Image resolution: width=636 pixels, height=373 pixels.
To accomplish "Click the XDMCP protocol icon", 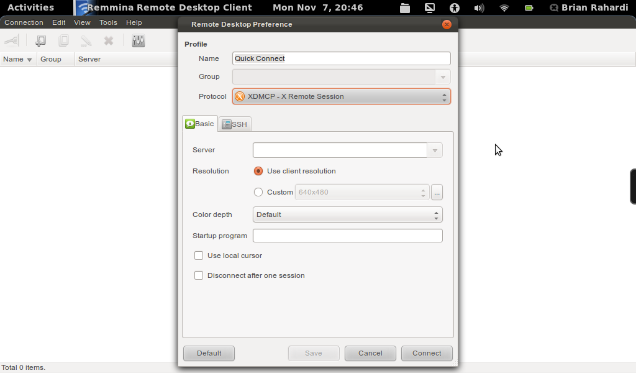I will 240,96.
